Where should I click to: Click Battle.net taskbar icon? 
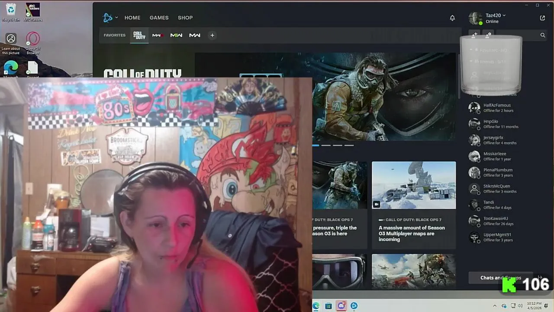click(x=354, y=306)
